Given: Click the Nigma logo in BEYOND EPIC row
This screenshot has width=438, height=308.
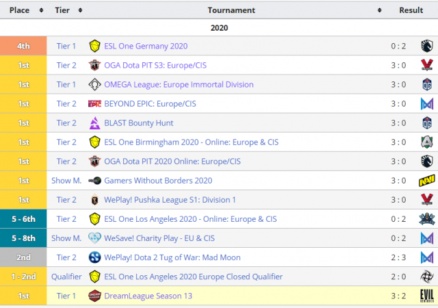Looking at the screenshot, I should click(426, 104).
